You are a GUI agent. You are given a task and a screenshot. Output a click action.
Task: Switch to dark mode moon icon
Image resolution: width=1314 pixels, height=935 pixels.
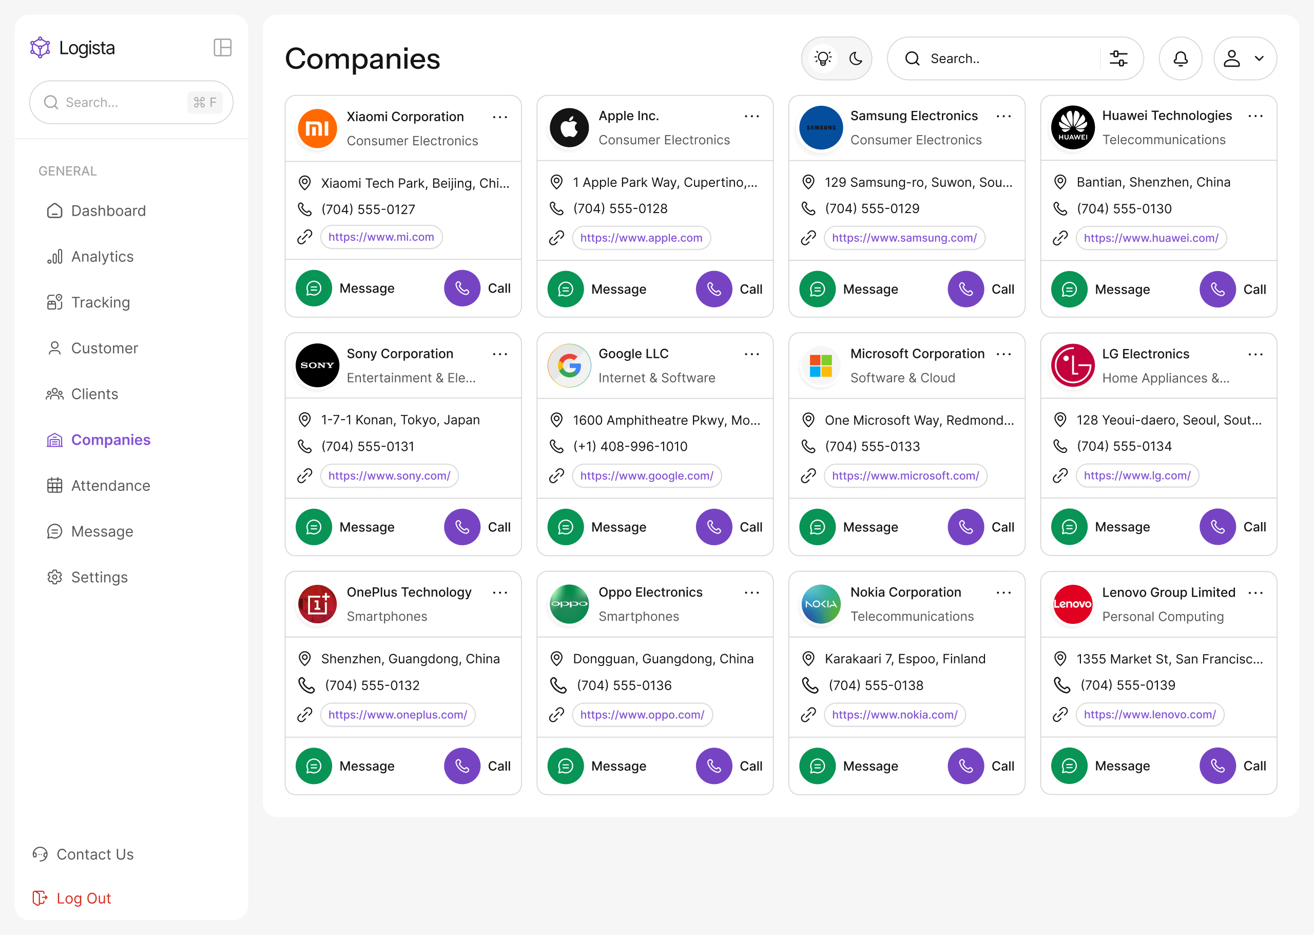[856, 59]
